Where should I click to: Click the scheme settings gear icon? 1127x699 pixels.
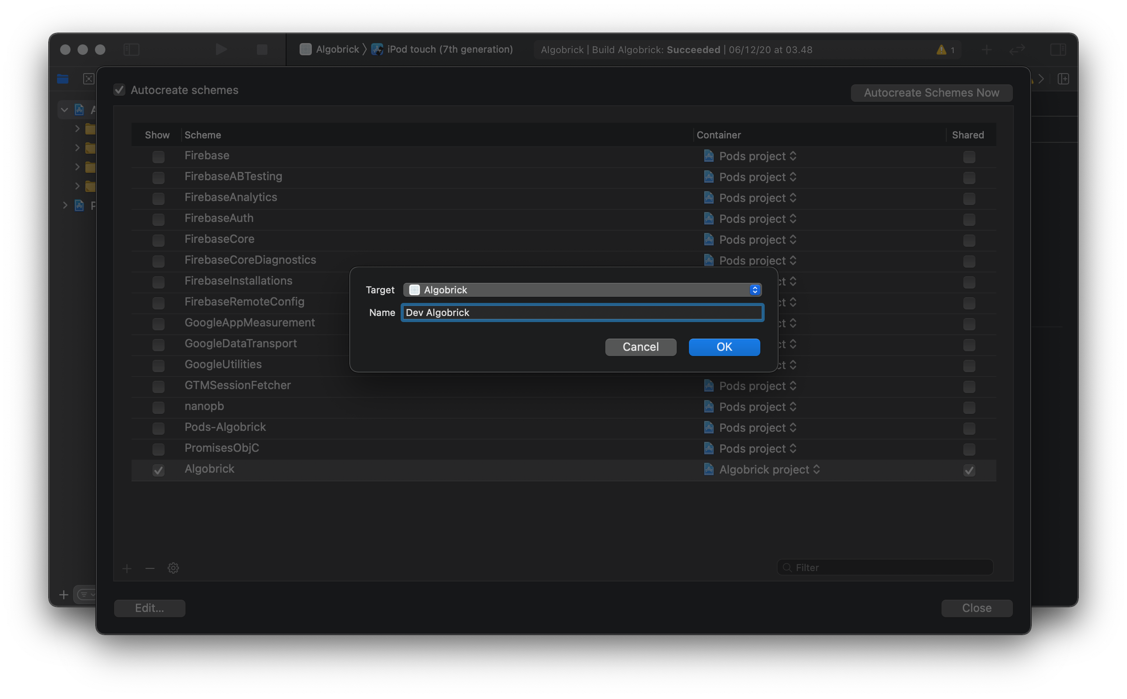click(x=173, y=568)
